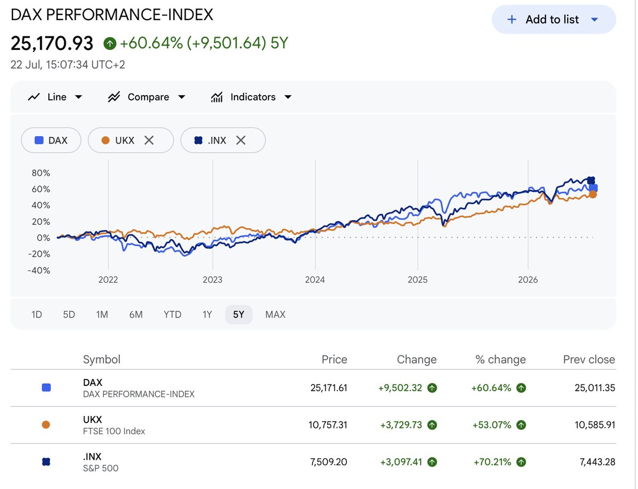Click the prev close value 7,443.28
638x489 pixels.
(598, 462)
